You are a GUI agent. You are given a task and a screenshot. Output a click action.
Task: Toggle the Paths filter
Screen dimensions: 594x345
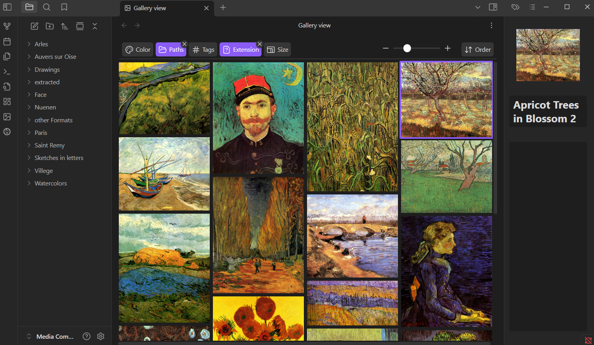click(x=171, y=49)
